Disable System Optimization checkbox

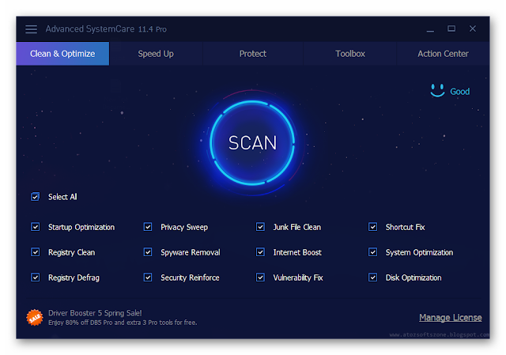[x=372, y=252]
